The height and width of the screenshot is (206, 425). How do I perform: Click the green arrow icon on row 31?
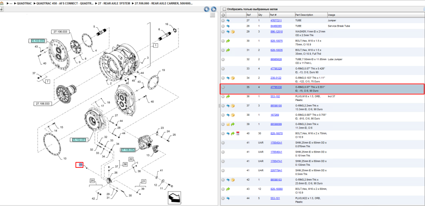point(228,50)
